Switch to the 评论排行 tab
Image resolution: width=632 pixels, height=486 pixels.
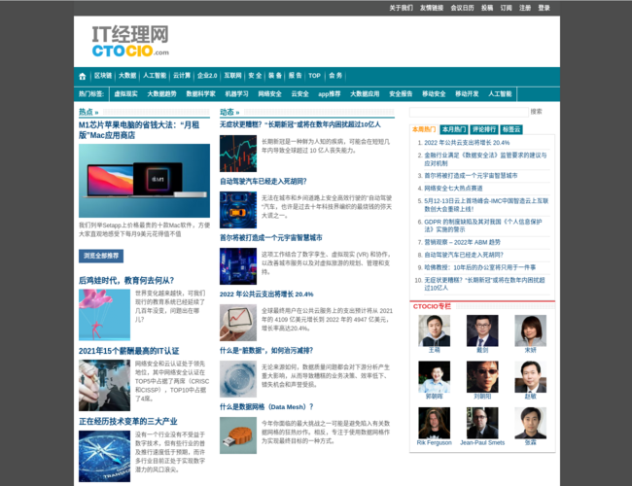[483, 129]
